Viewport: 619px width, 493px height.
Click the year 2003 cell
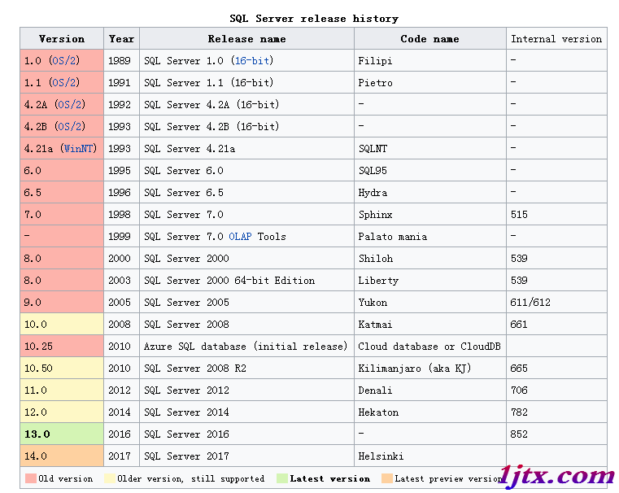point(121,280)
